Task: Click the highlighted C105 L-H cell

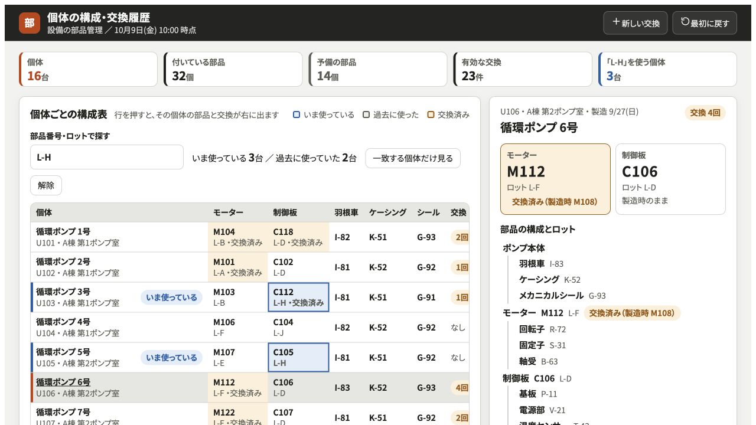Action: [x=298, y=358]
